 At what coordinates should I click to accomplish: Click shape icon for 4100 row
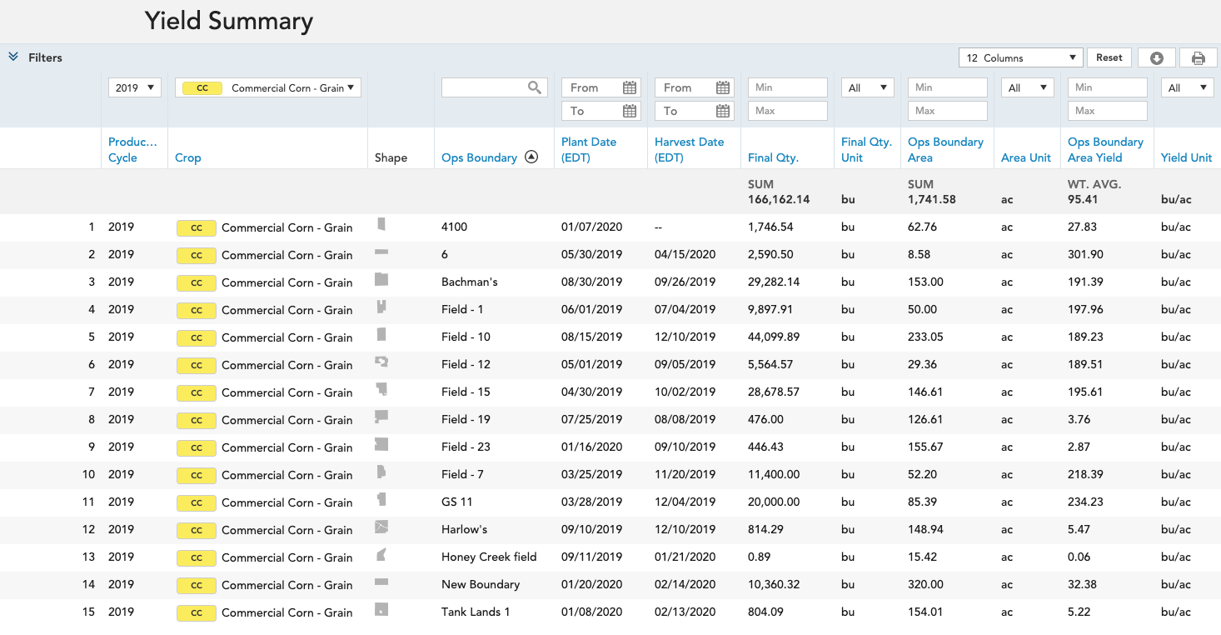(381, 224)
